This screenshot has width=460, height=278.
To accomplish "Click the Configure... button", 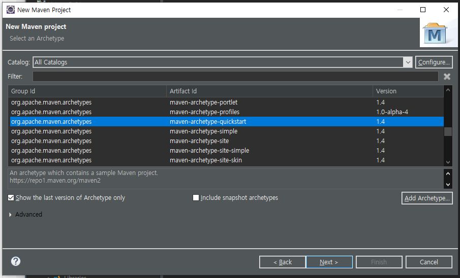I will 434,62.
